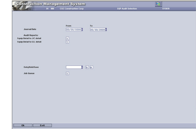Toggle the Save N box
This screenshot has height=129, width=196.
click(x=91, y=67)
